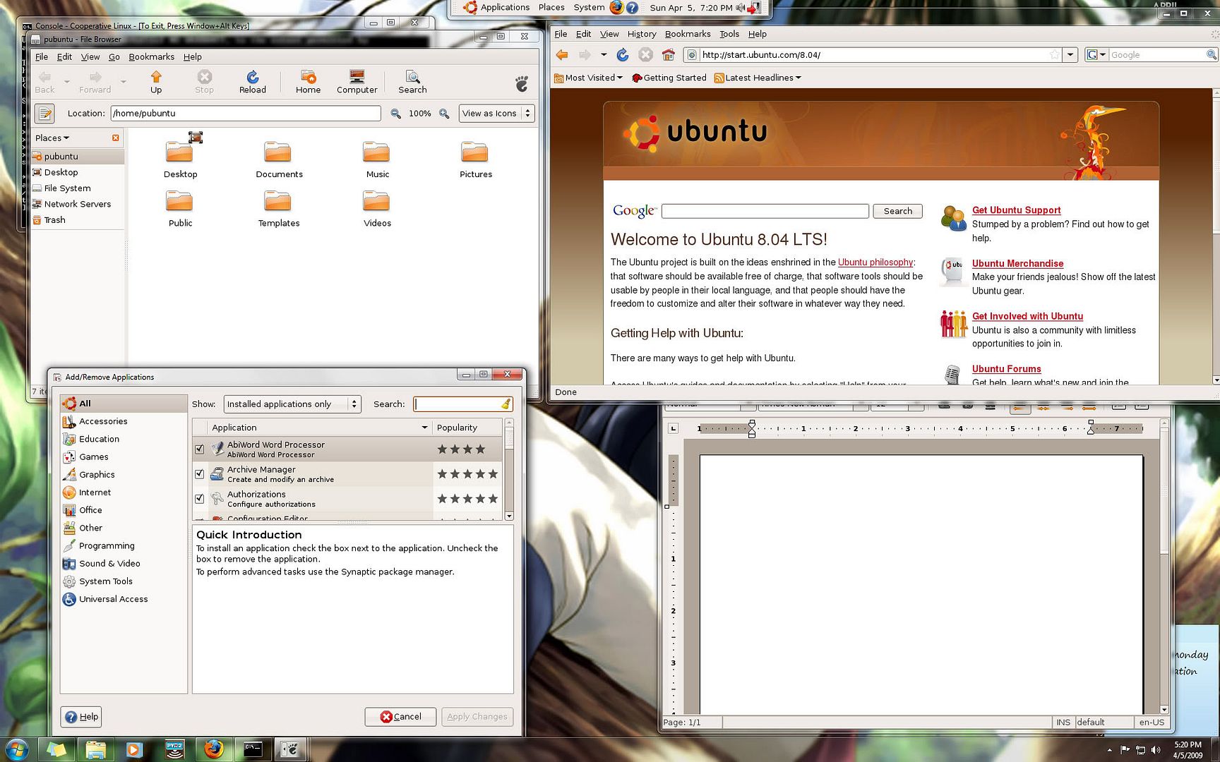Uncheck the AbiWord Word Processor checkbox
Image resolution: width=1220 pixels, height=762 pixels.
200,449
